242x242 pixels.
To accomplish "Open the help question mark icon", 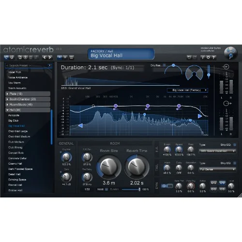I will (x=213, y=57).
